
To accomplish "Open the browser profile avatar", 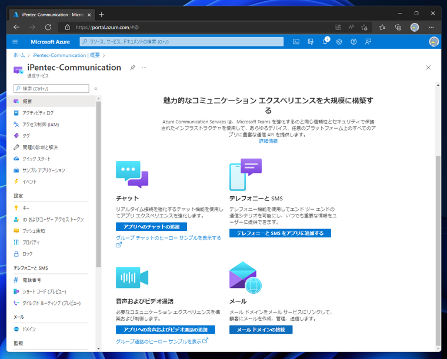I will [415, 28].
